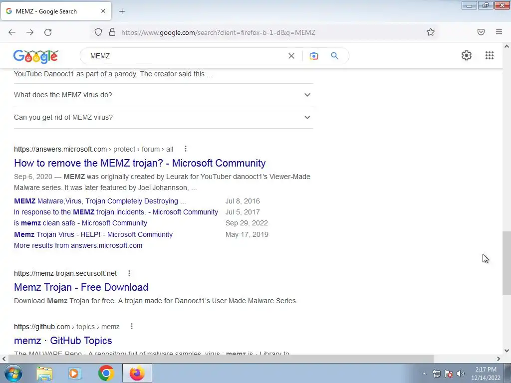Open the clock showing 2:17 PM
The width and height of the screenshot is (511, 383).
coord(486,374)
